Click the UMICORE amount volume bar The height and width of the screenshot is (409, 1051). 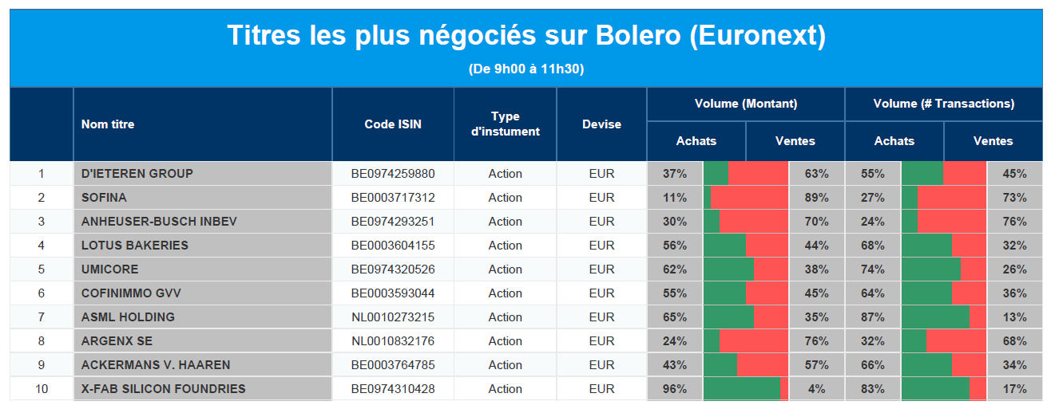click(x=746, y=269)
